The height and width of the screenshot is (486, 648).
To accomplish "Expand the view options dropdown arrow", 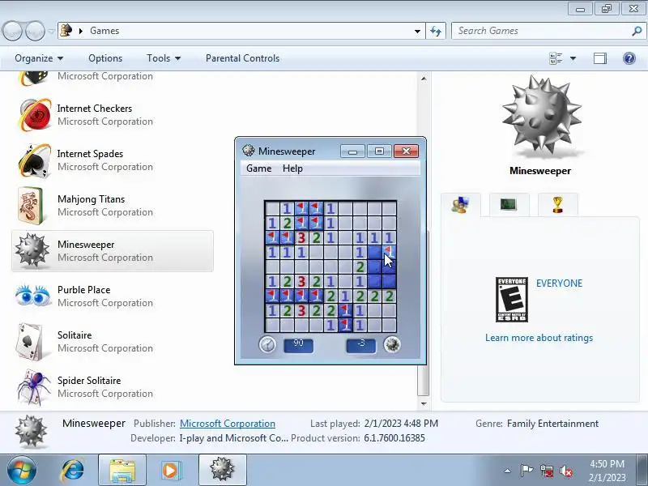I will (573, 58).
